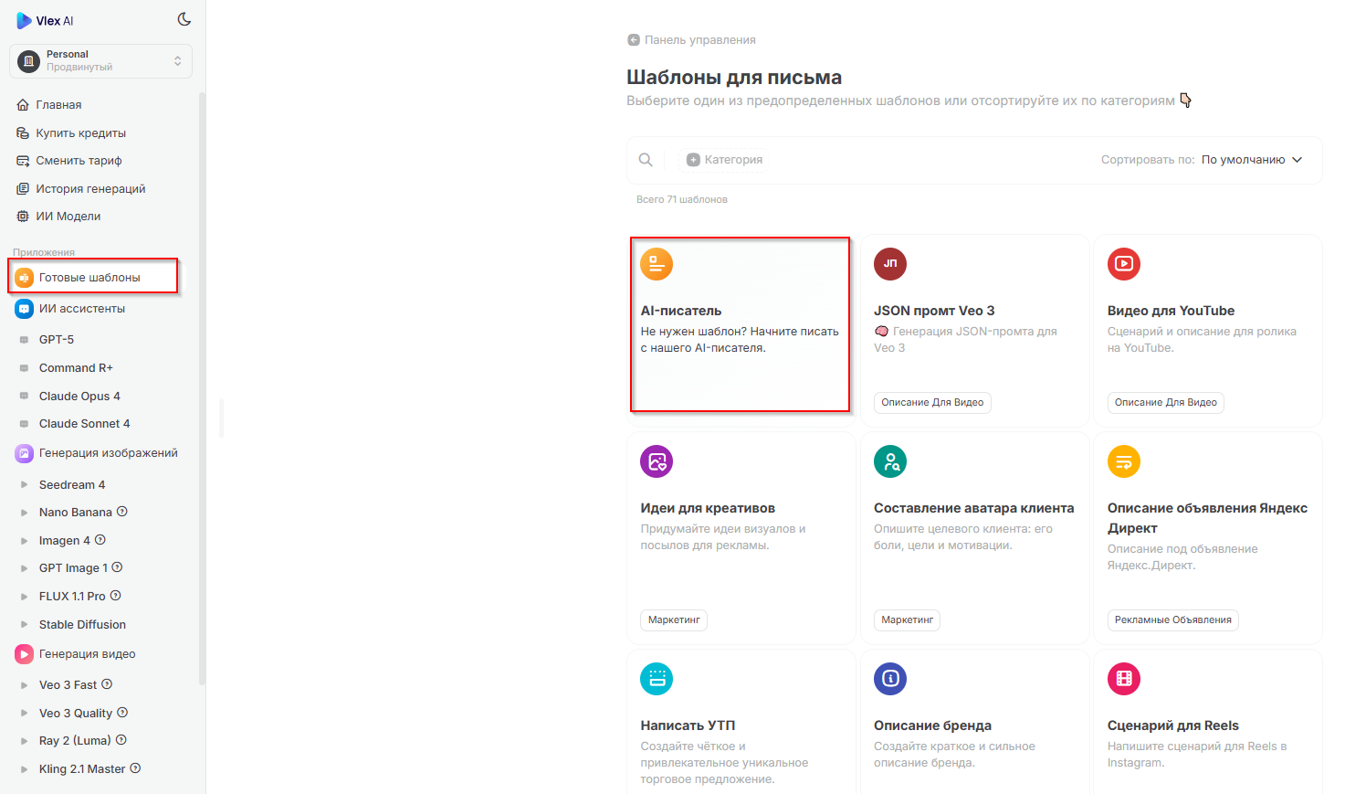Screen dimensions: 1366x794
Task: Open the По умолчанию sort dropdown
Action: click(1252, 160)
